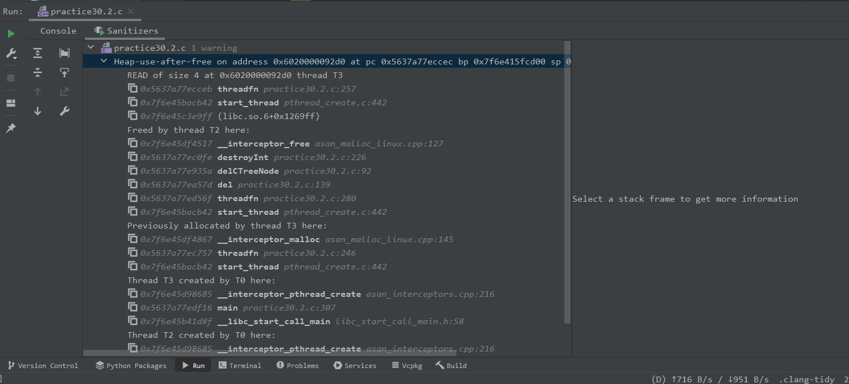Click the export upward-arrow icon
The height and width of the screenshot is (384, 849).
(x=64, y=72)
